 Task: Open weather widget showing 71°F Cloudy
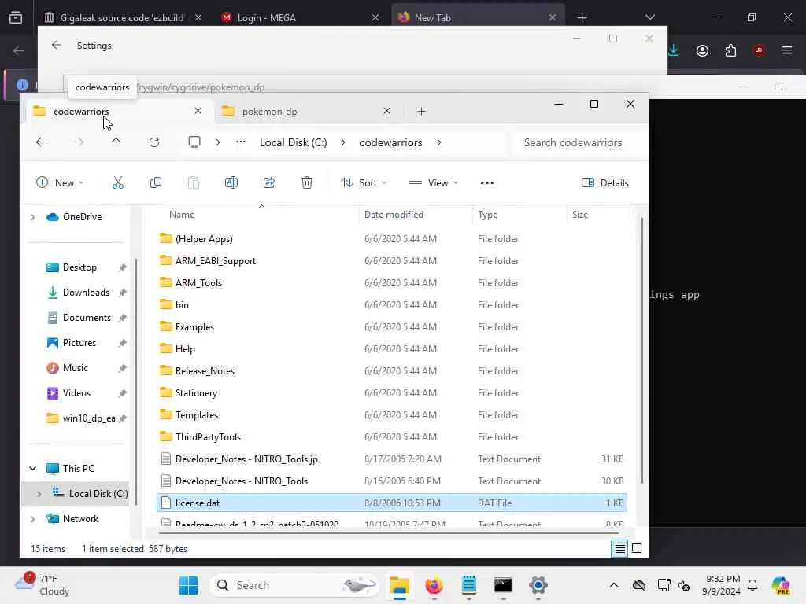[43, 585]
